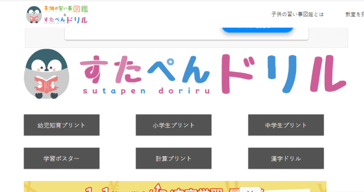The width and height of the screenshot is (364, 192).
Task: Open 学習ポスター category
Action: (61, 158)
